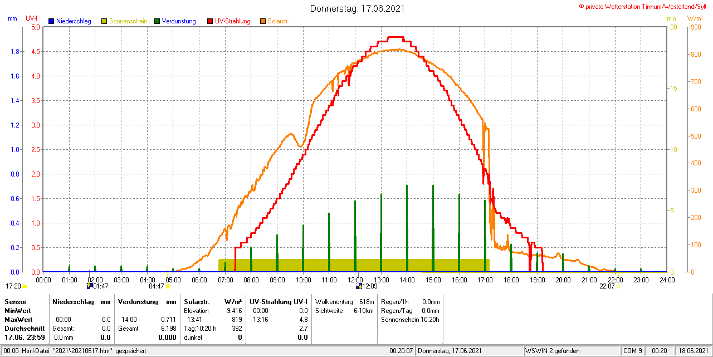Select the Sonnenschein legend label

[128, 21]
